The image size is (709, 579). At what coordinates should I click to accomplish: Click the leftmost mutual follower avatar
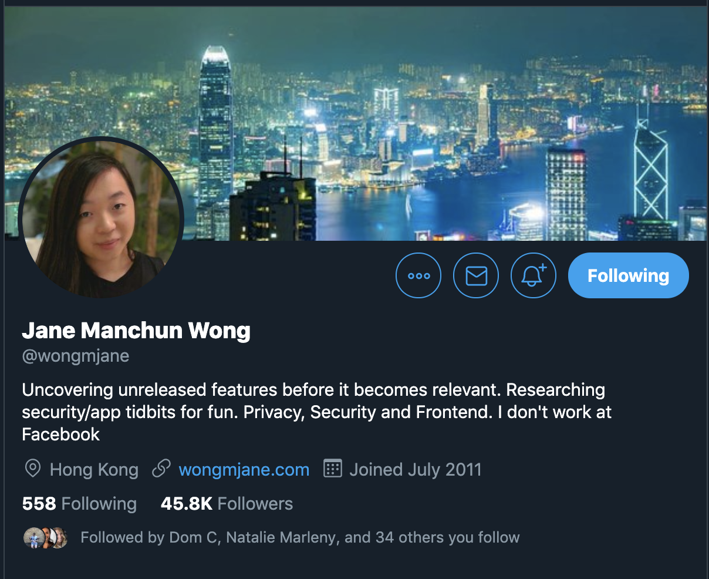coord(33,538)
